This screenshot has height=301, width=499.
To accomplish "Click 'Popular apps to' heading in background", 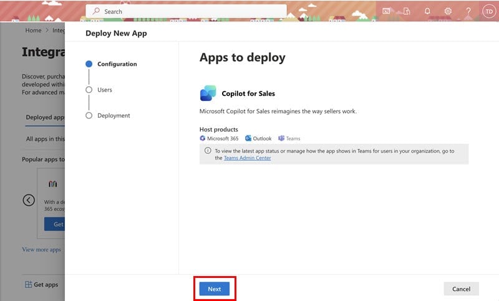I will [43, 160].
